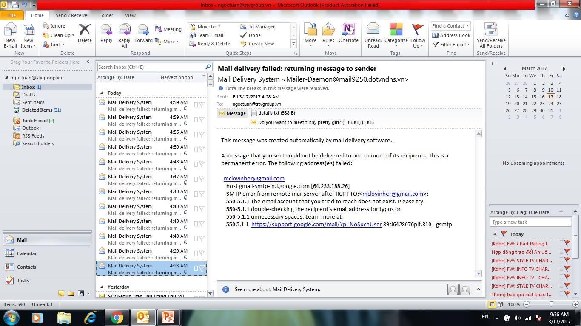Expand the To-Do Bar with arrow
The width and height of the screenshot is (581, 326).
pos(493,63)
